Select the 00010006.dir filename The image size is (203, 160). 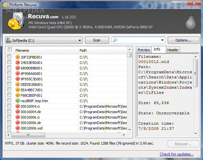point(31,123)
